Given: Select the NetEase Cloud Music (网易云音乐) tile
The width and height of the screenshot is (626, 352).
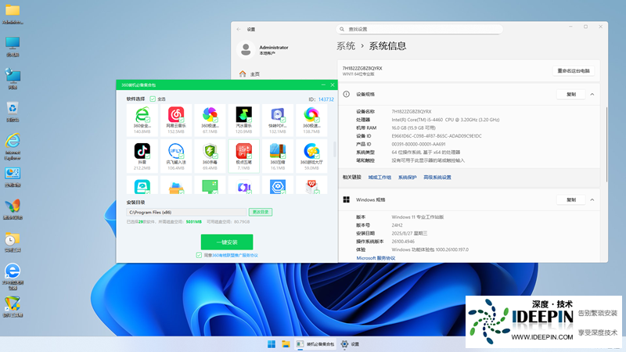Looking at the screenshot, I should [176, 120].
